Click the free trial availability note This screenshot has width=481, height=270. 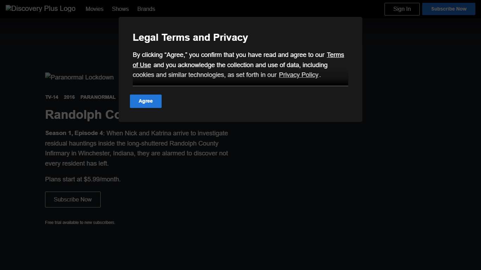(80, 223)
